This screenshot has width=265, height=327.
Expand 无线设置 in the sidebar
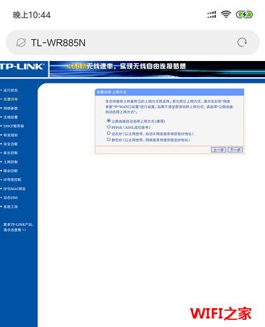tap(11, 117)
